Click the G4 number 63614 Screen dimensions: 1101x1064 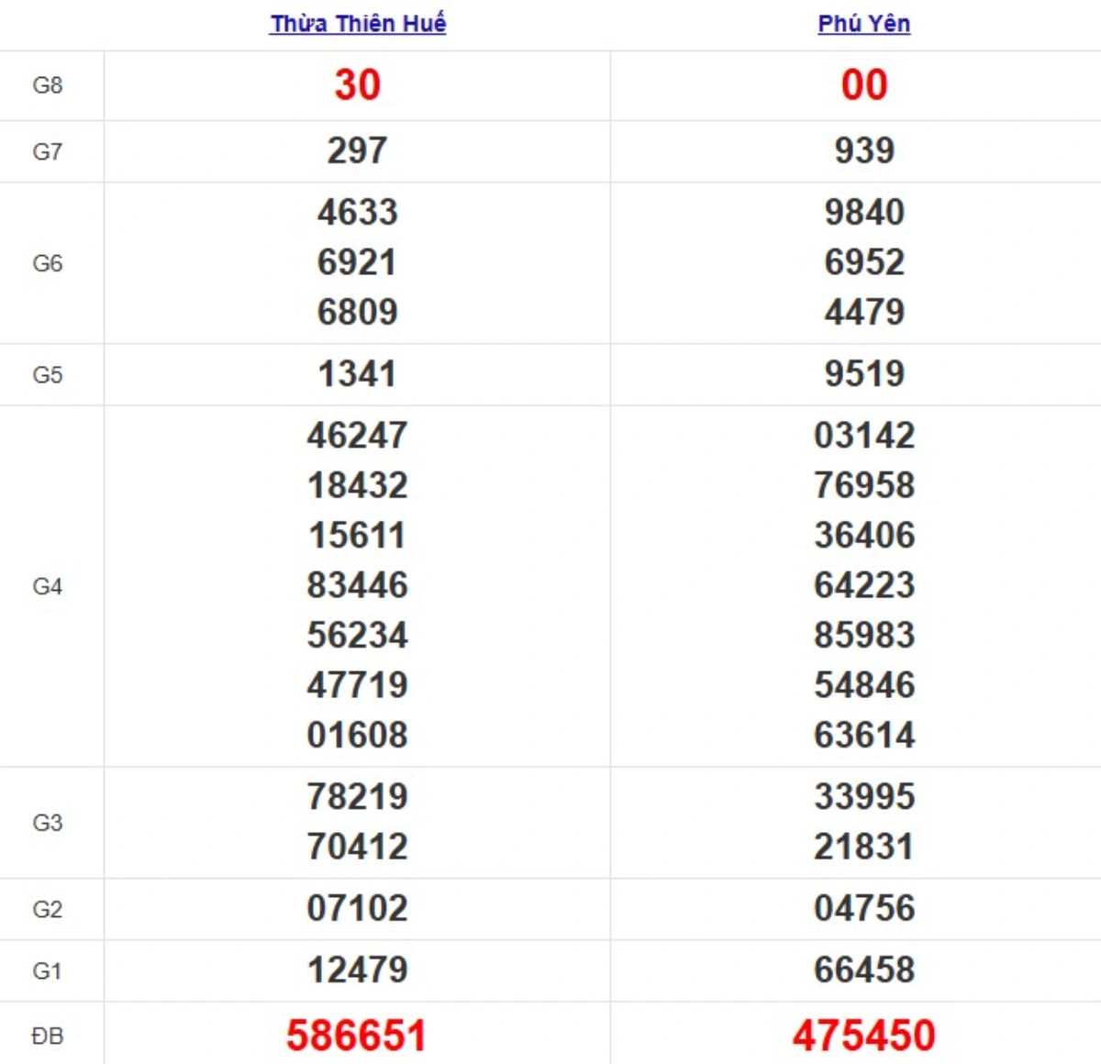click(864, 735)
